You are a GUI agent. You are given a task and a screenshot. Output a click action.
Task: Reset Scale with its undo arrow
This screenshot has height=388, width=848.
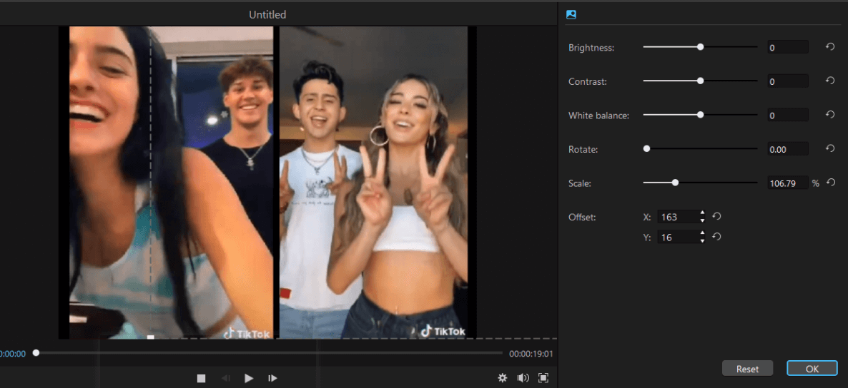point(832,183)
